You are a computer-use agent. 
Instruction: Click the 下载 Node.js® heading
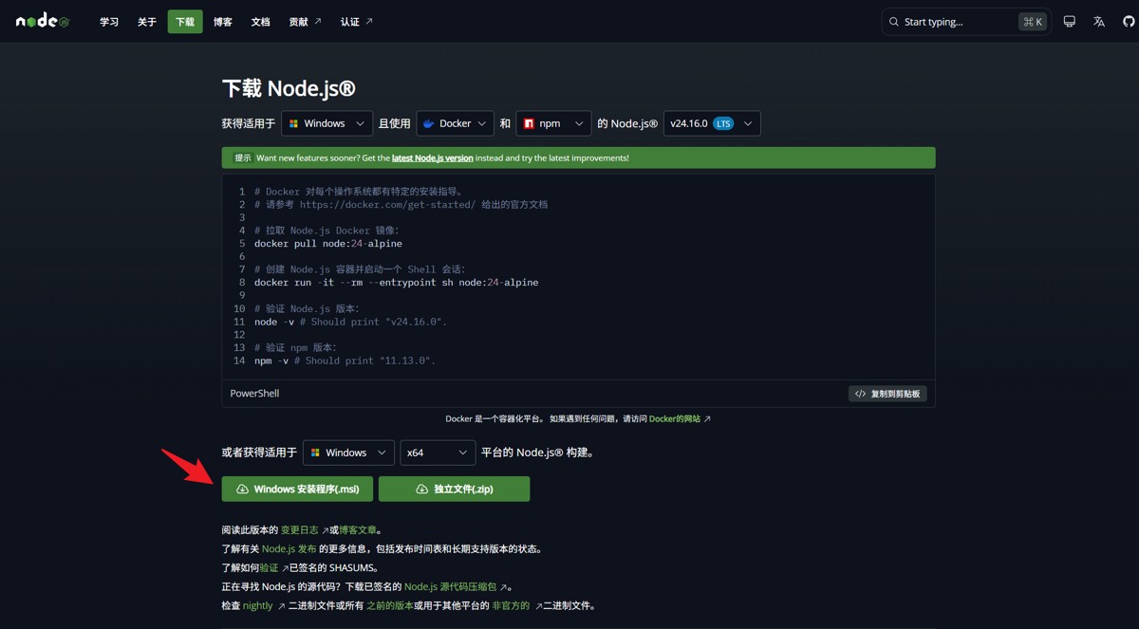[289, 88]
